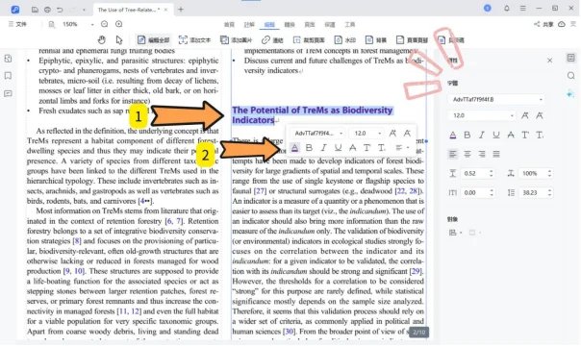
Task: Increase font size in floating text toolbar
Action: [x=392, y=134]
